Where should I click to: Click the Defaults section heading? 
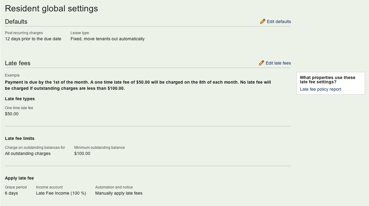point(16,22)
